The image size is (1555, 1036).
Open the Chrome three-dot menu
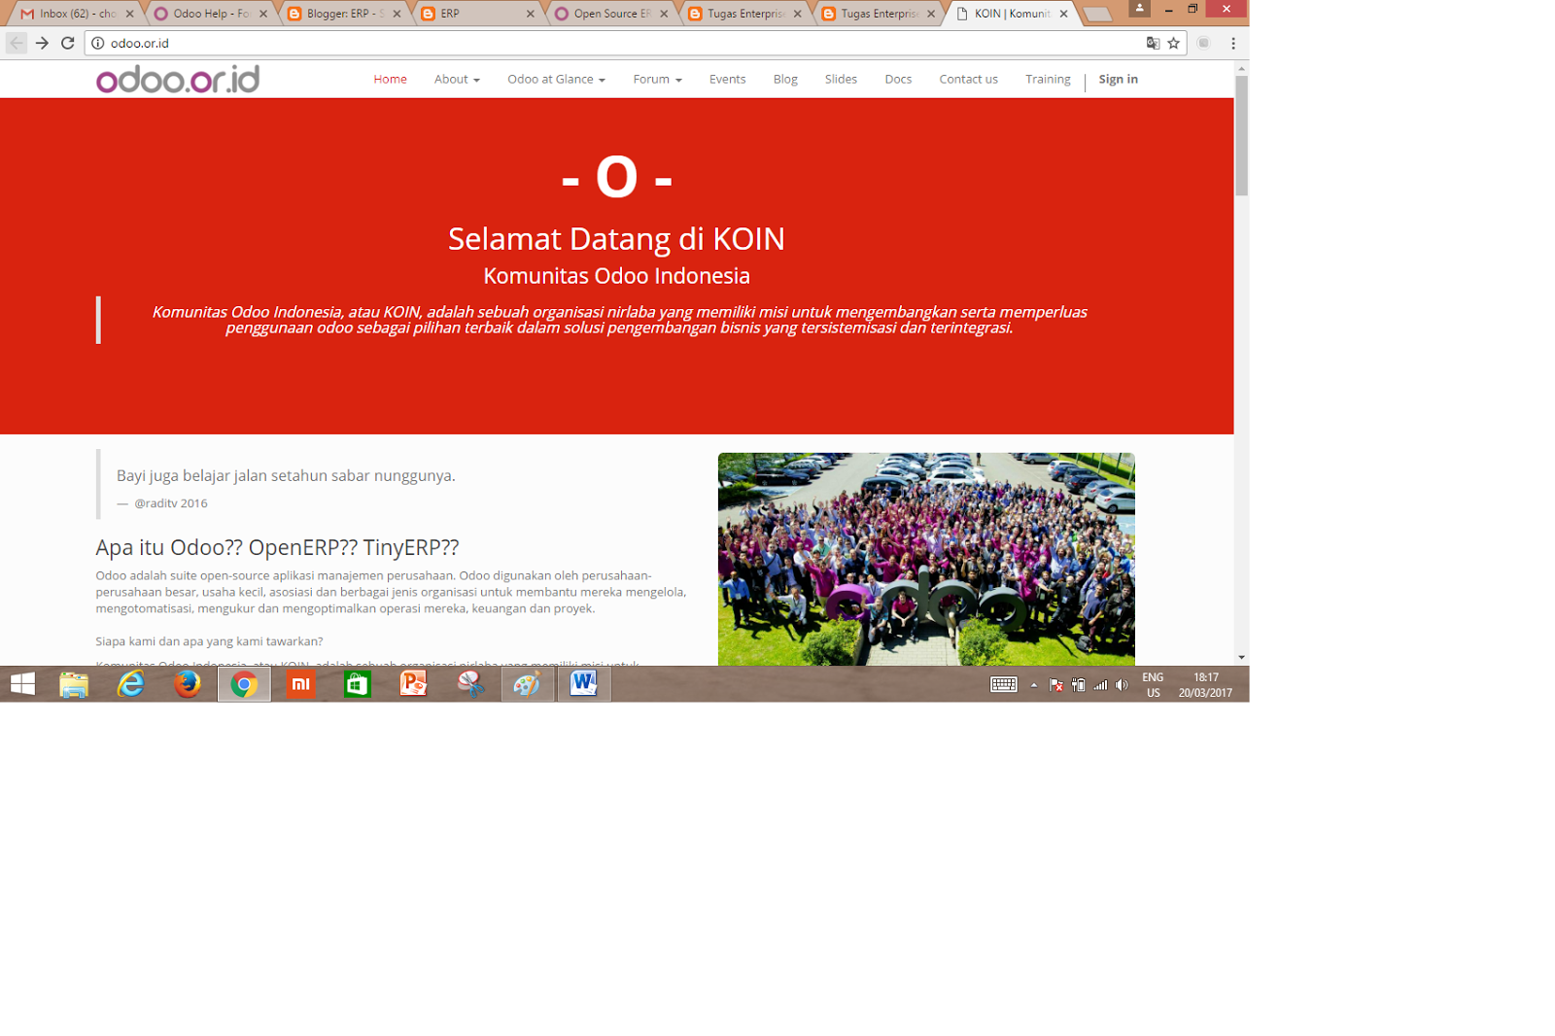pos(1233,43)
